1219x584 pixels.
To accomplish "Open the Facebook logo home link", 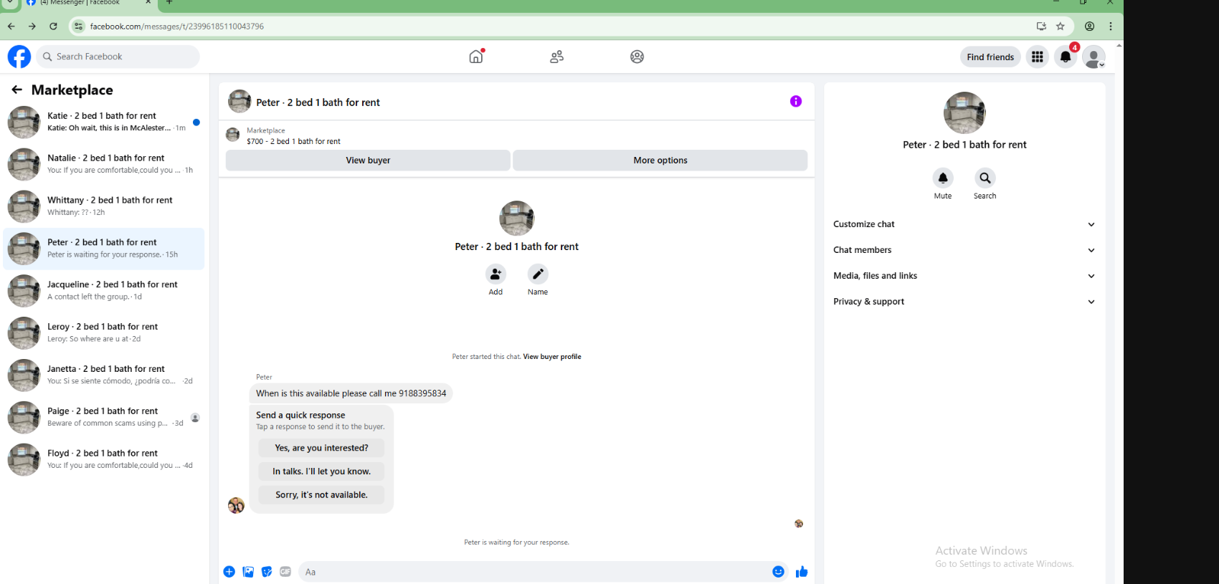I will click(19, 57).
